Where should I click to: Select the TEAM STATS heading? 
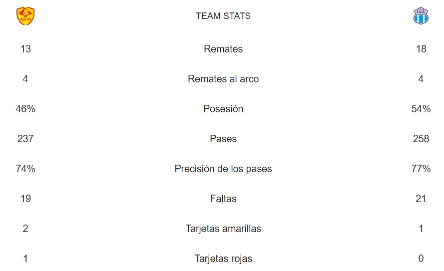(223, 16)
